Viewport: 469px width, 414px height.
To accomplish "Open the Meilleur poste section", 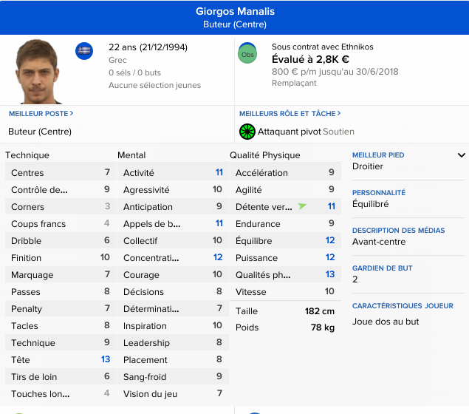I will pyautogui.click(x=41, y=114).
